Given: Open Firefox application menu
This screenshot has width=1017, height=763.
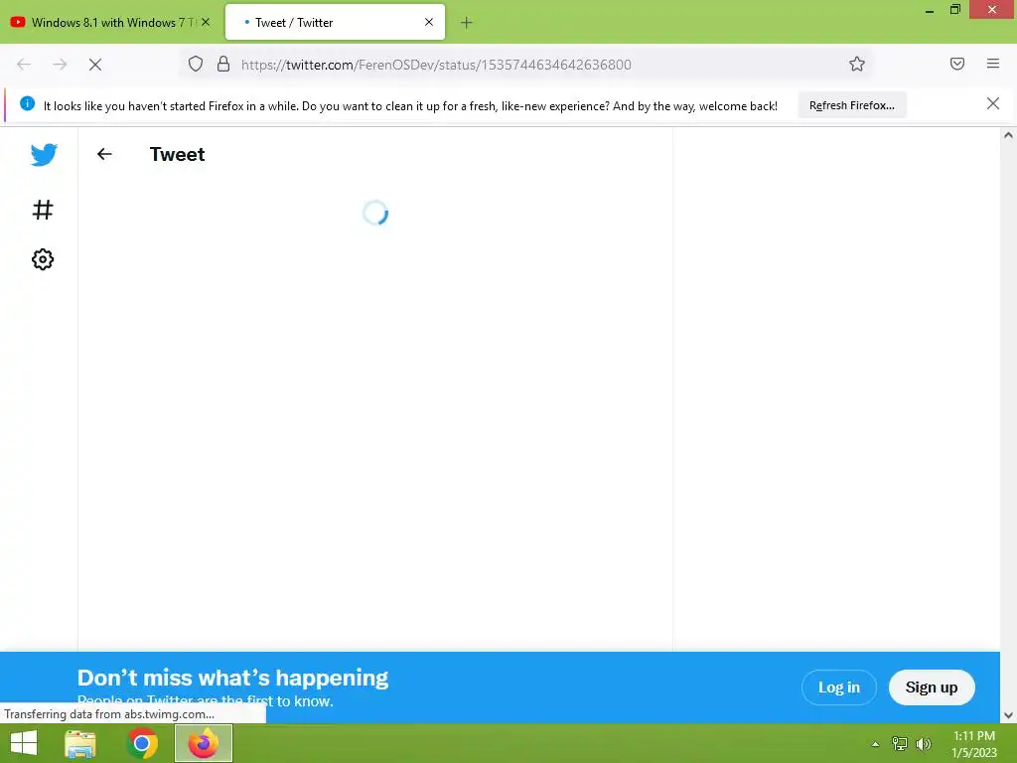Looking at the screenshot, I should [993, 64].
